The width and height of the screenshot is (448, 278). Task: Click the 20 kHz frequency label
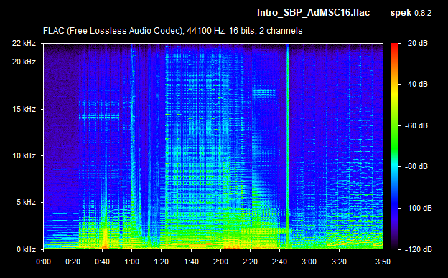pos(24,62)
